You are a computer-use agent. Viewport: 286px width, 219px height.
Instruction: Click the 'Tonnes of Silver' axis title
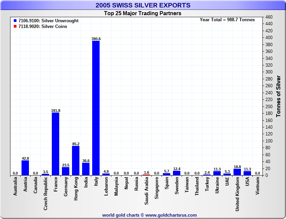pyautogui.click(x=278, y=96)
